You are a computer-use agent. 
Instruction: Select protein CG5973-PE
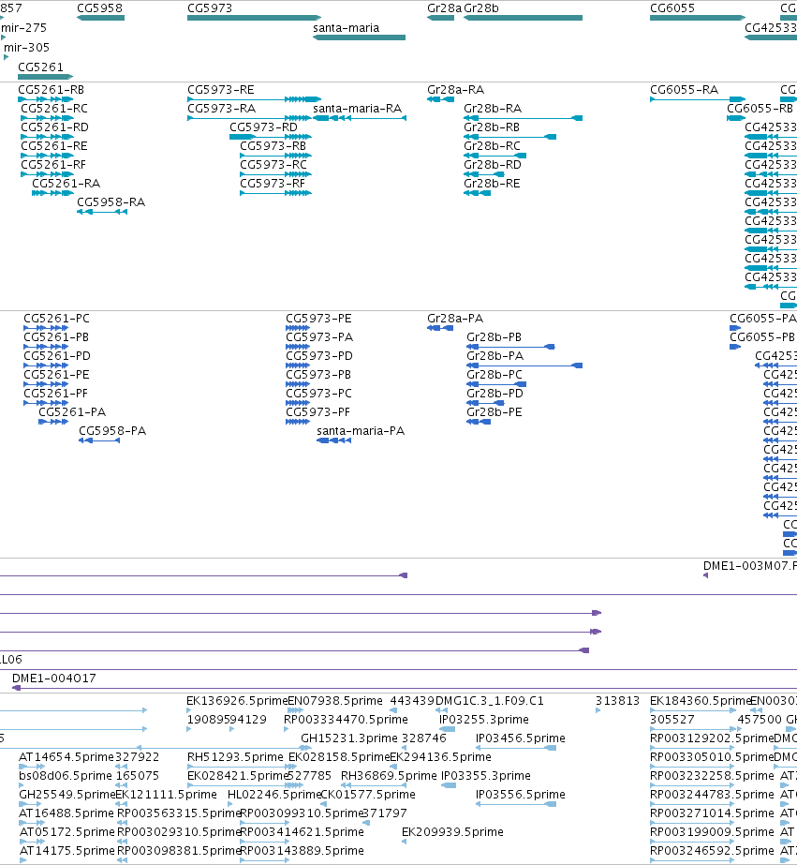click(x=318, y=319)
